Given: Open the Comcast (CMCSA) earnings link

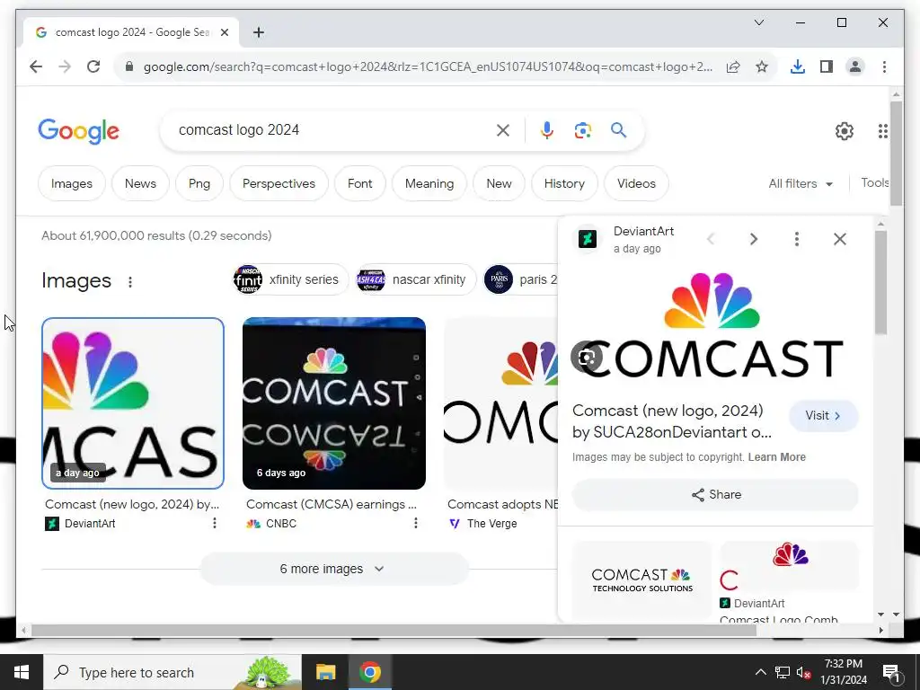Looking at the screenshot, I should click(x=332, y=504).
